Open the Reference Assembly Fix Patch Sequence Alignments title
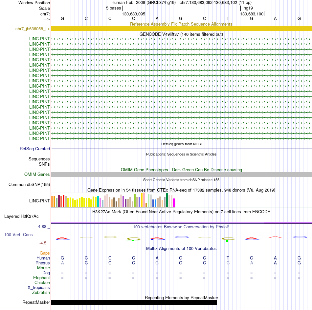This screenshot has width=312, height=310. 181,24
